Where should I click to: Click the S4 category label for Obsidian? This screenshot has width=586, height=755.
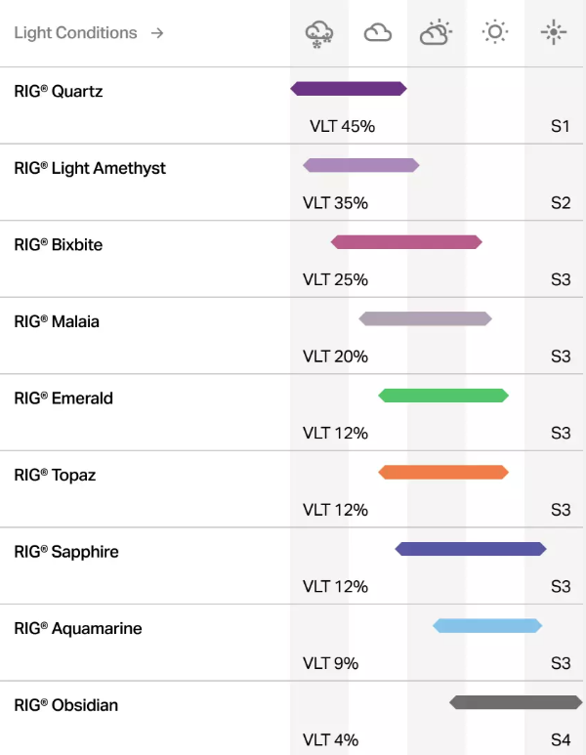point(560,739)
